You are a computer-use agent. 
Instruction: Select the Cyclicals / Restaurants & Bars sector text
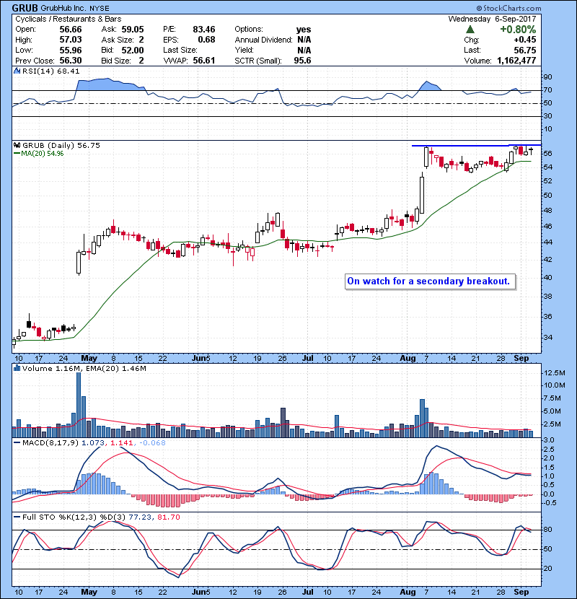coord(69,19)
